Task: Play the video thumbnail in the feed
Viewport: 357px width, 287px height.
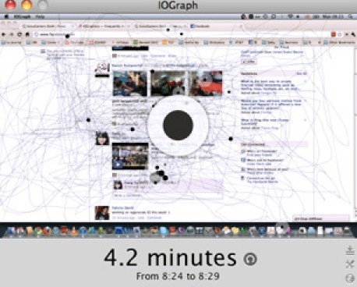Action: tap(130, 156)
